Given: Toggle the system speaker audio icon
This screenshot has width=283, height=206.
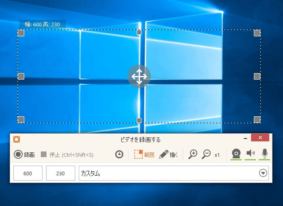Looking at the screenshot, I should 250,154.
